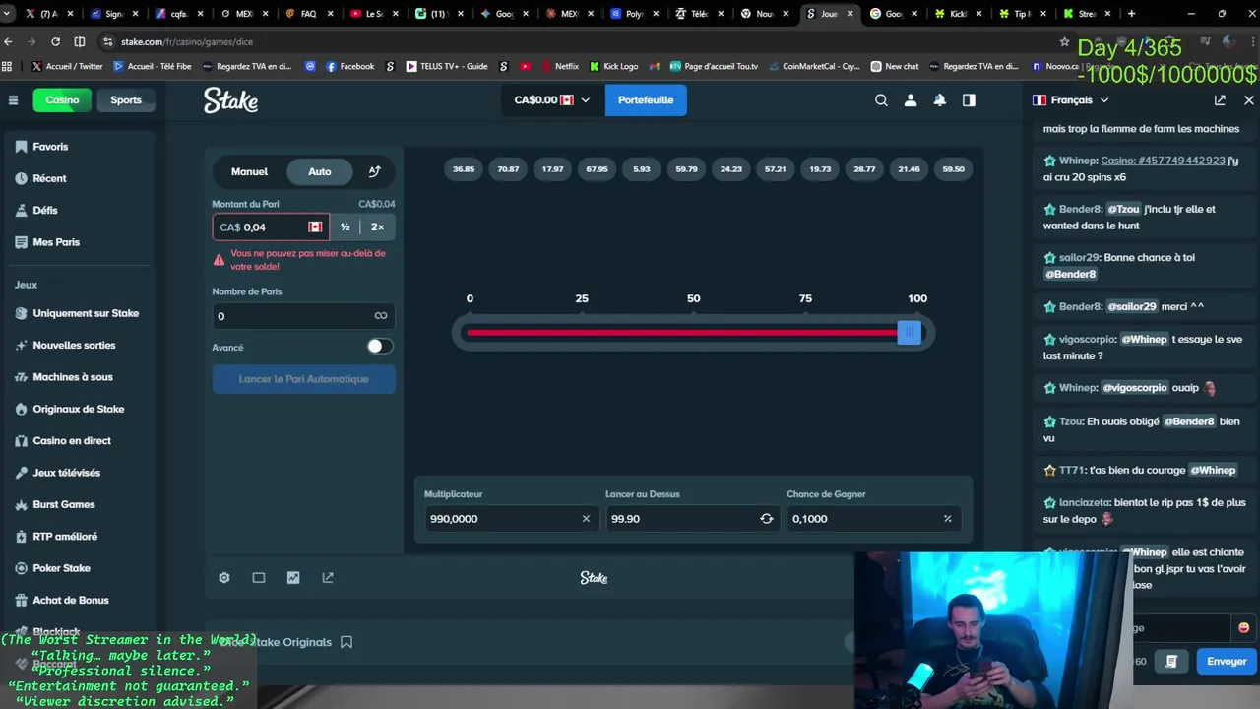
Task: Open Burst Games in sidebar
Action: pyautogui.click(x=79, y=504)
